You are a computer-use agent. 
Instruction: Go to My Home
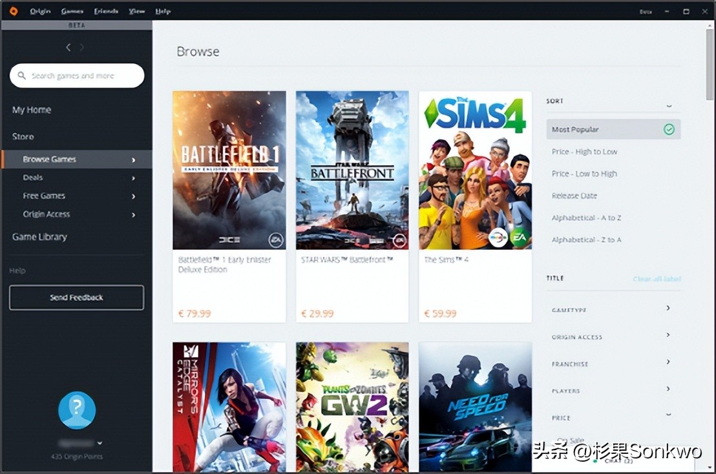(x=32, y=110)
